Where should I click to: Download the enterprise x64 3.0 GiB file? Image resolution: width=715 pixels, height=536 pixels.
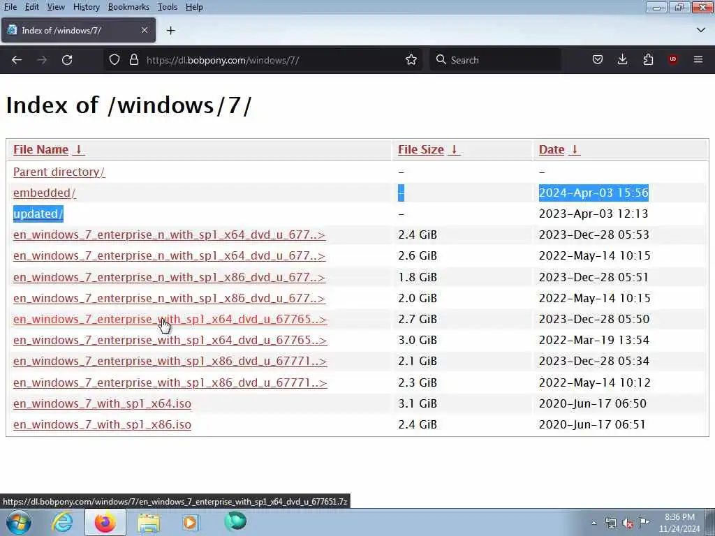point(170,340)
